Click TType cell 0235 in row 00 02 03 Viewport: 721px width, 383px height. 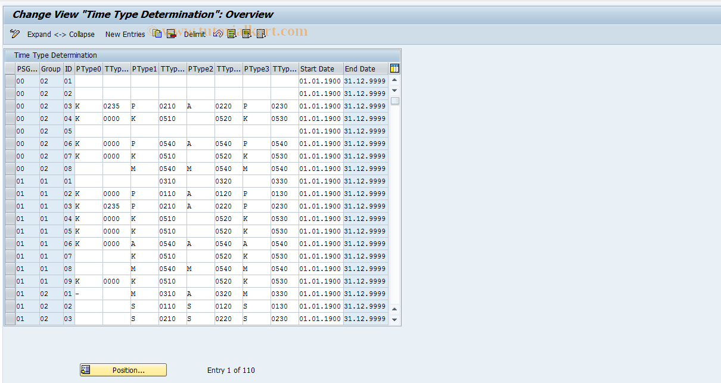pos(117,106)
